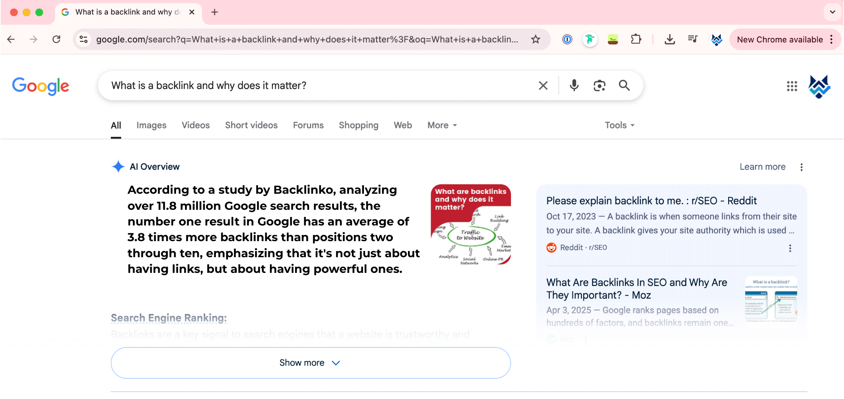
Task: Close the backlink search tab
Action: click(192, 12)
